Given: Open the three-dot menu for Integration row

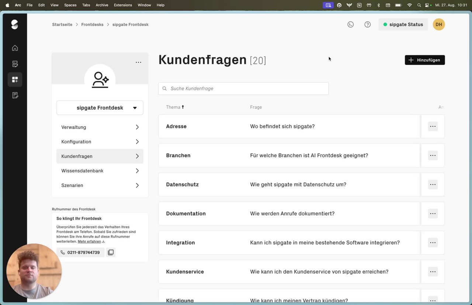Looking at the screenshot, I should tap(433, 243).
